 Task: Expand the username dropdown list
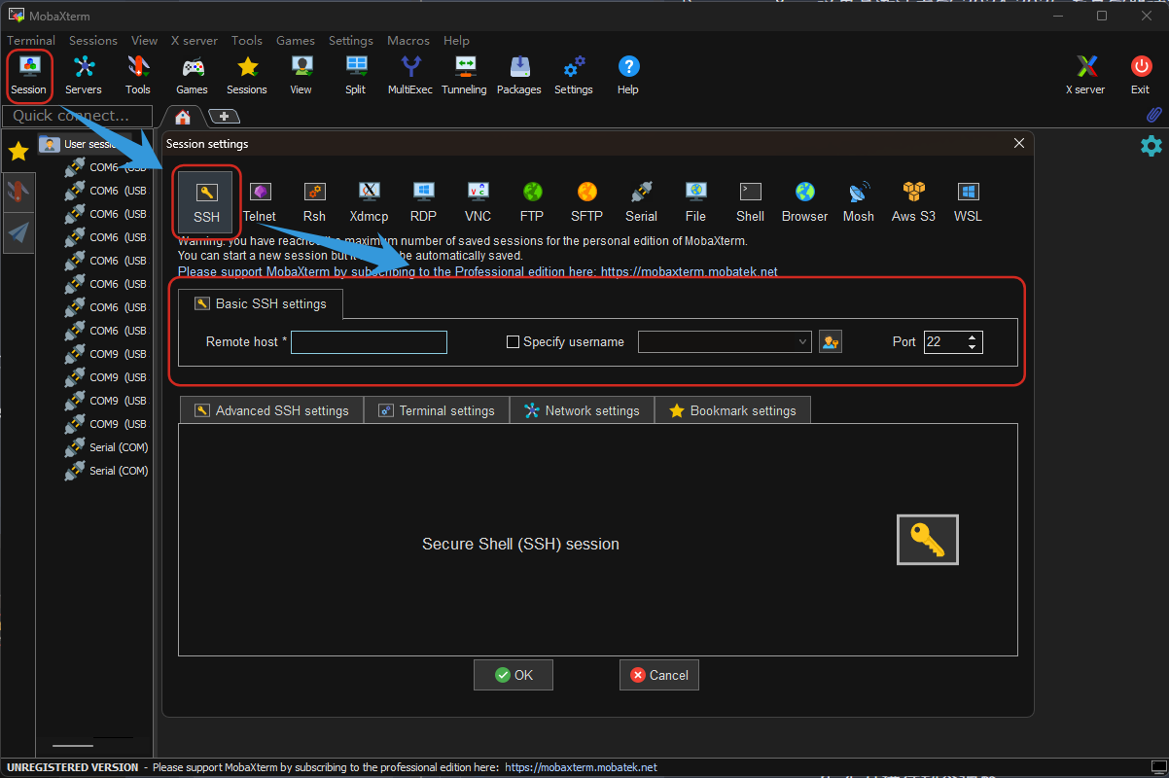(x=802, y=341)
